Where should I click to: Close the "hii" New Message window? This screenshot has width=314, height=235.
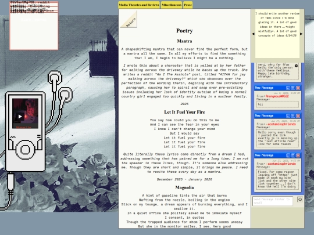tap(298, 88)
